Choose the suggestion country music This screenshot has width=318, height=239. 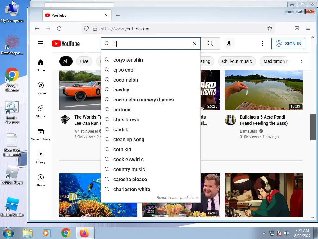pyautogui.click(x=151, y=170)
